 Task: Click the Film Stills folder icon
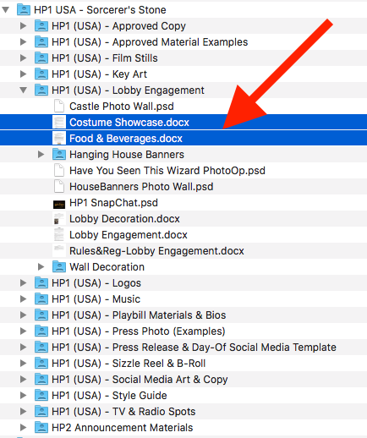point(41,58)
